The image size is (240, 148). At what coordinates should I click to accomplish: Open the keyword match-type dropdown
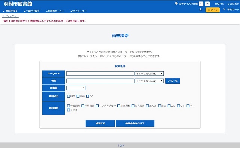(149, 74)
